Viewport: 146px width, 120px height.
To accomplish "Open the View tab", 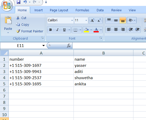I will coord(132,10).
